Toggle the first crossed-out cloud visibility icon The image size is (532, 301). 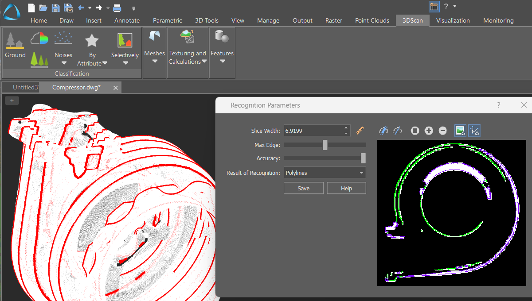pos(384,131)
